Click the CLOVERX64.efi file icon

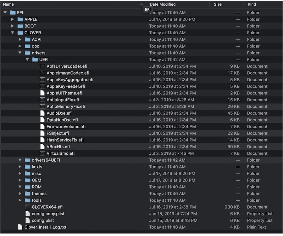tap(28, 207)
